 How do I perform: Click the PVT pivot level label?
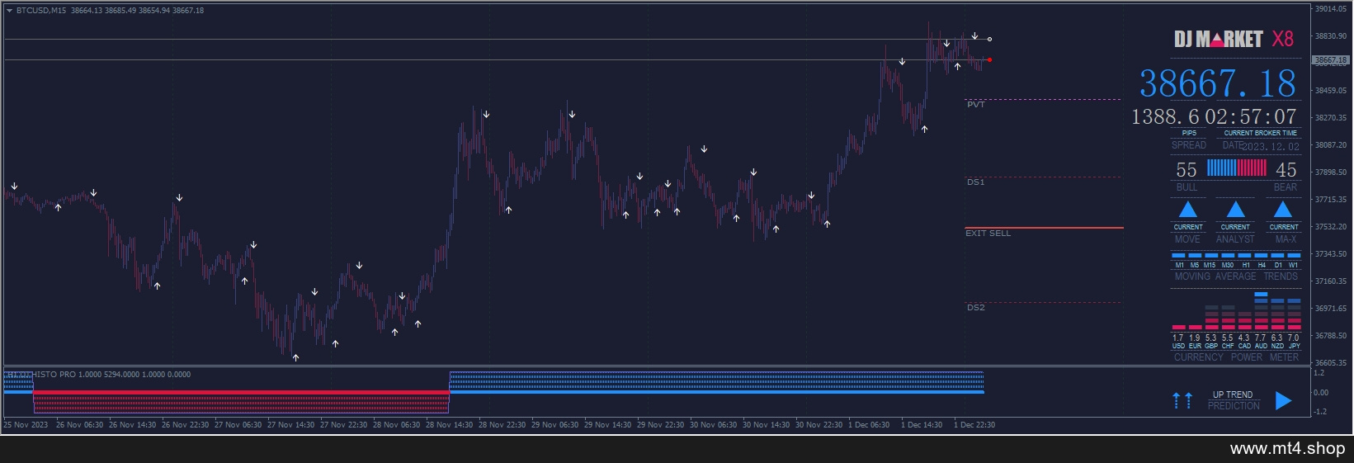coord(976,105)
